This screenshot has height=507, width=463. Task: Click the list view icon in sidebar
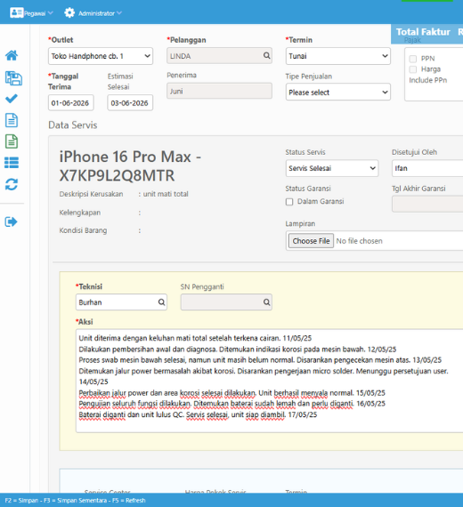12,163
